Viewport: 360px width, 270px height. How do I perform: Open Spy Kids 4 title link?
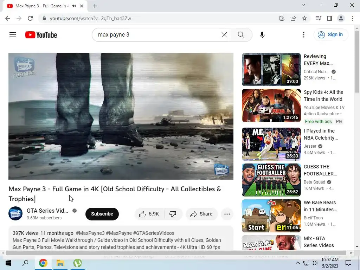[x=323, y=96]
